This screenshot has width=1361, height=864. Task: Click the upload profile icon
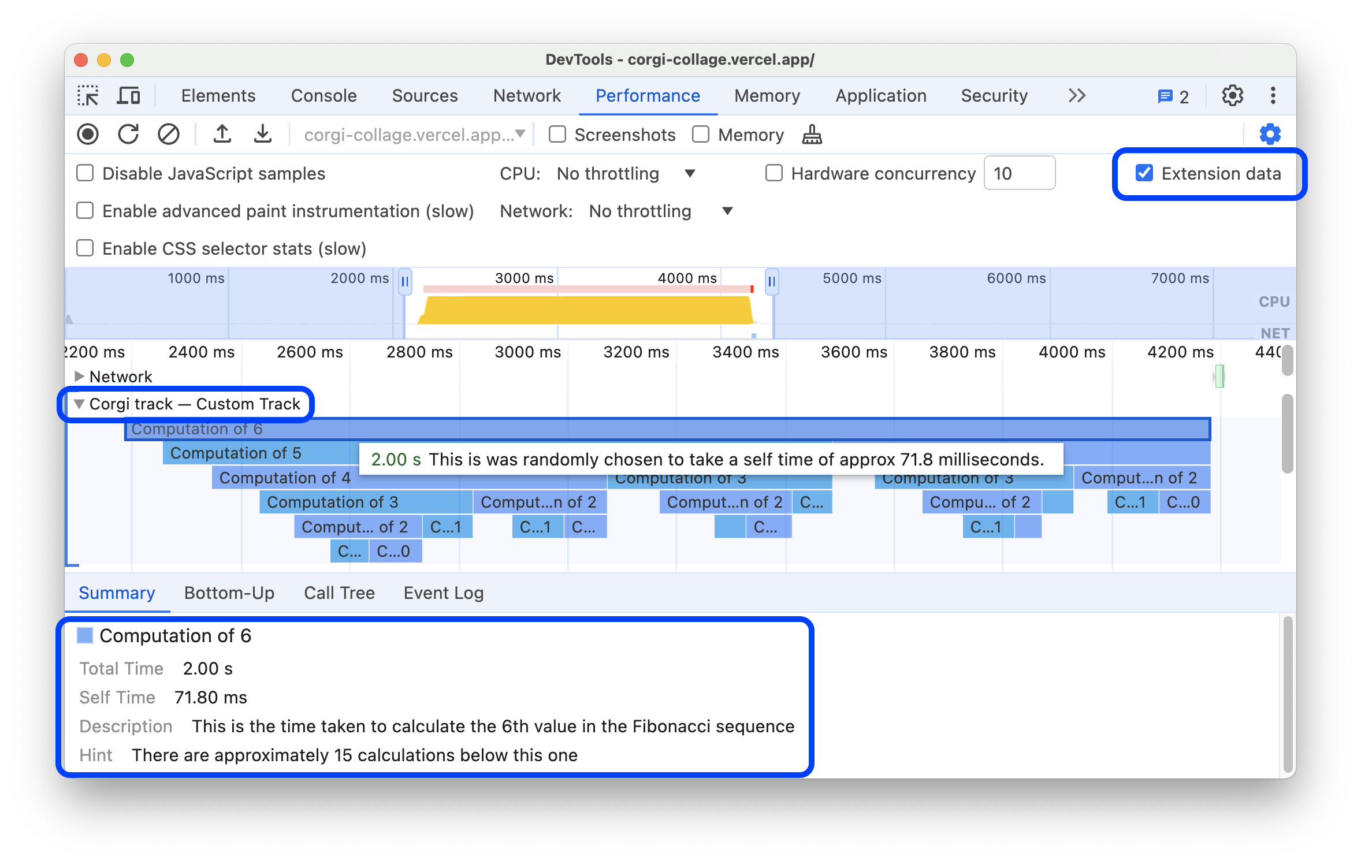pos(220,134)
